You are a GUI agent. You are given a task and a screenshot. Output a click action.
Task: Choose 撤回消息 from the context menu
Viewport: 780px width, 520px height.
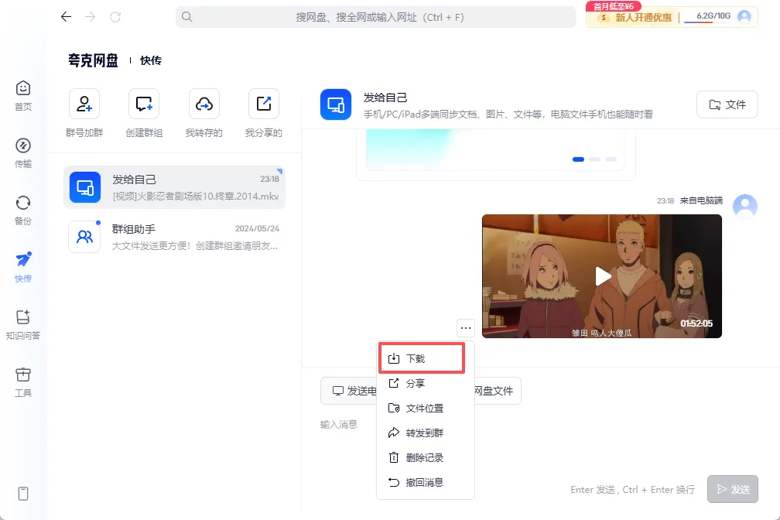426,482
